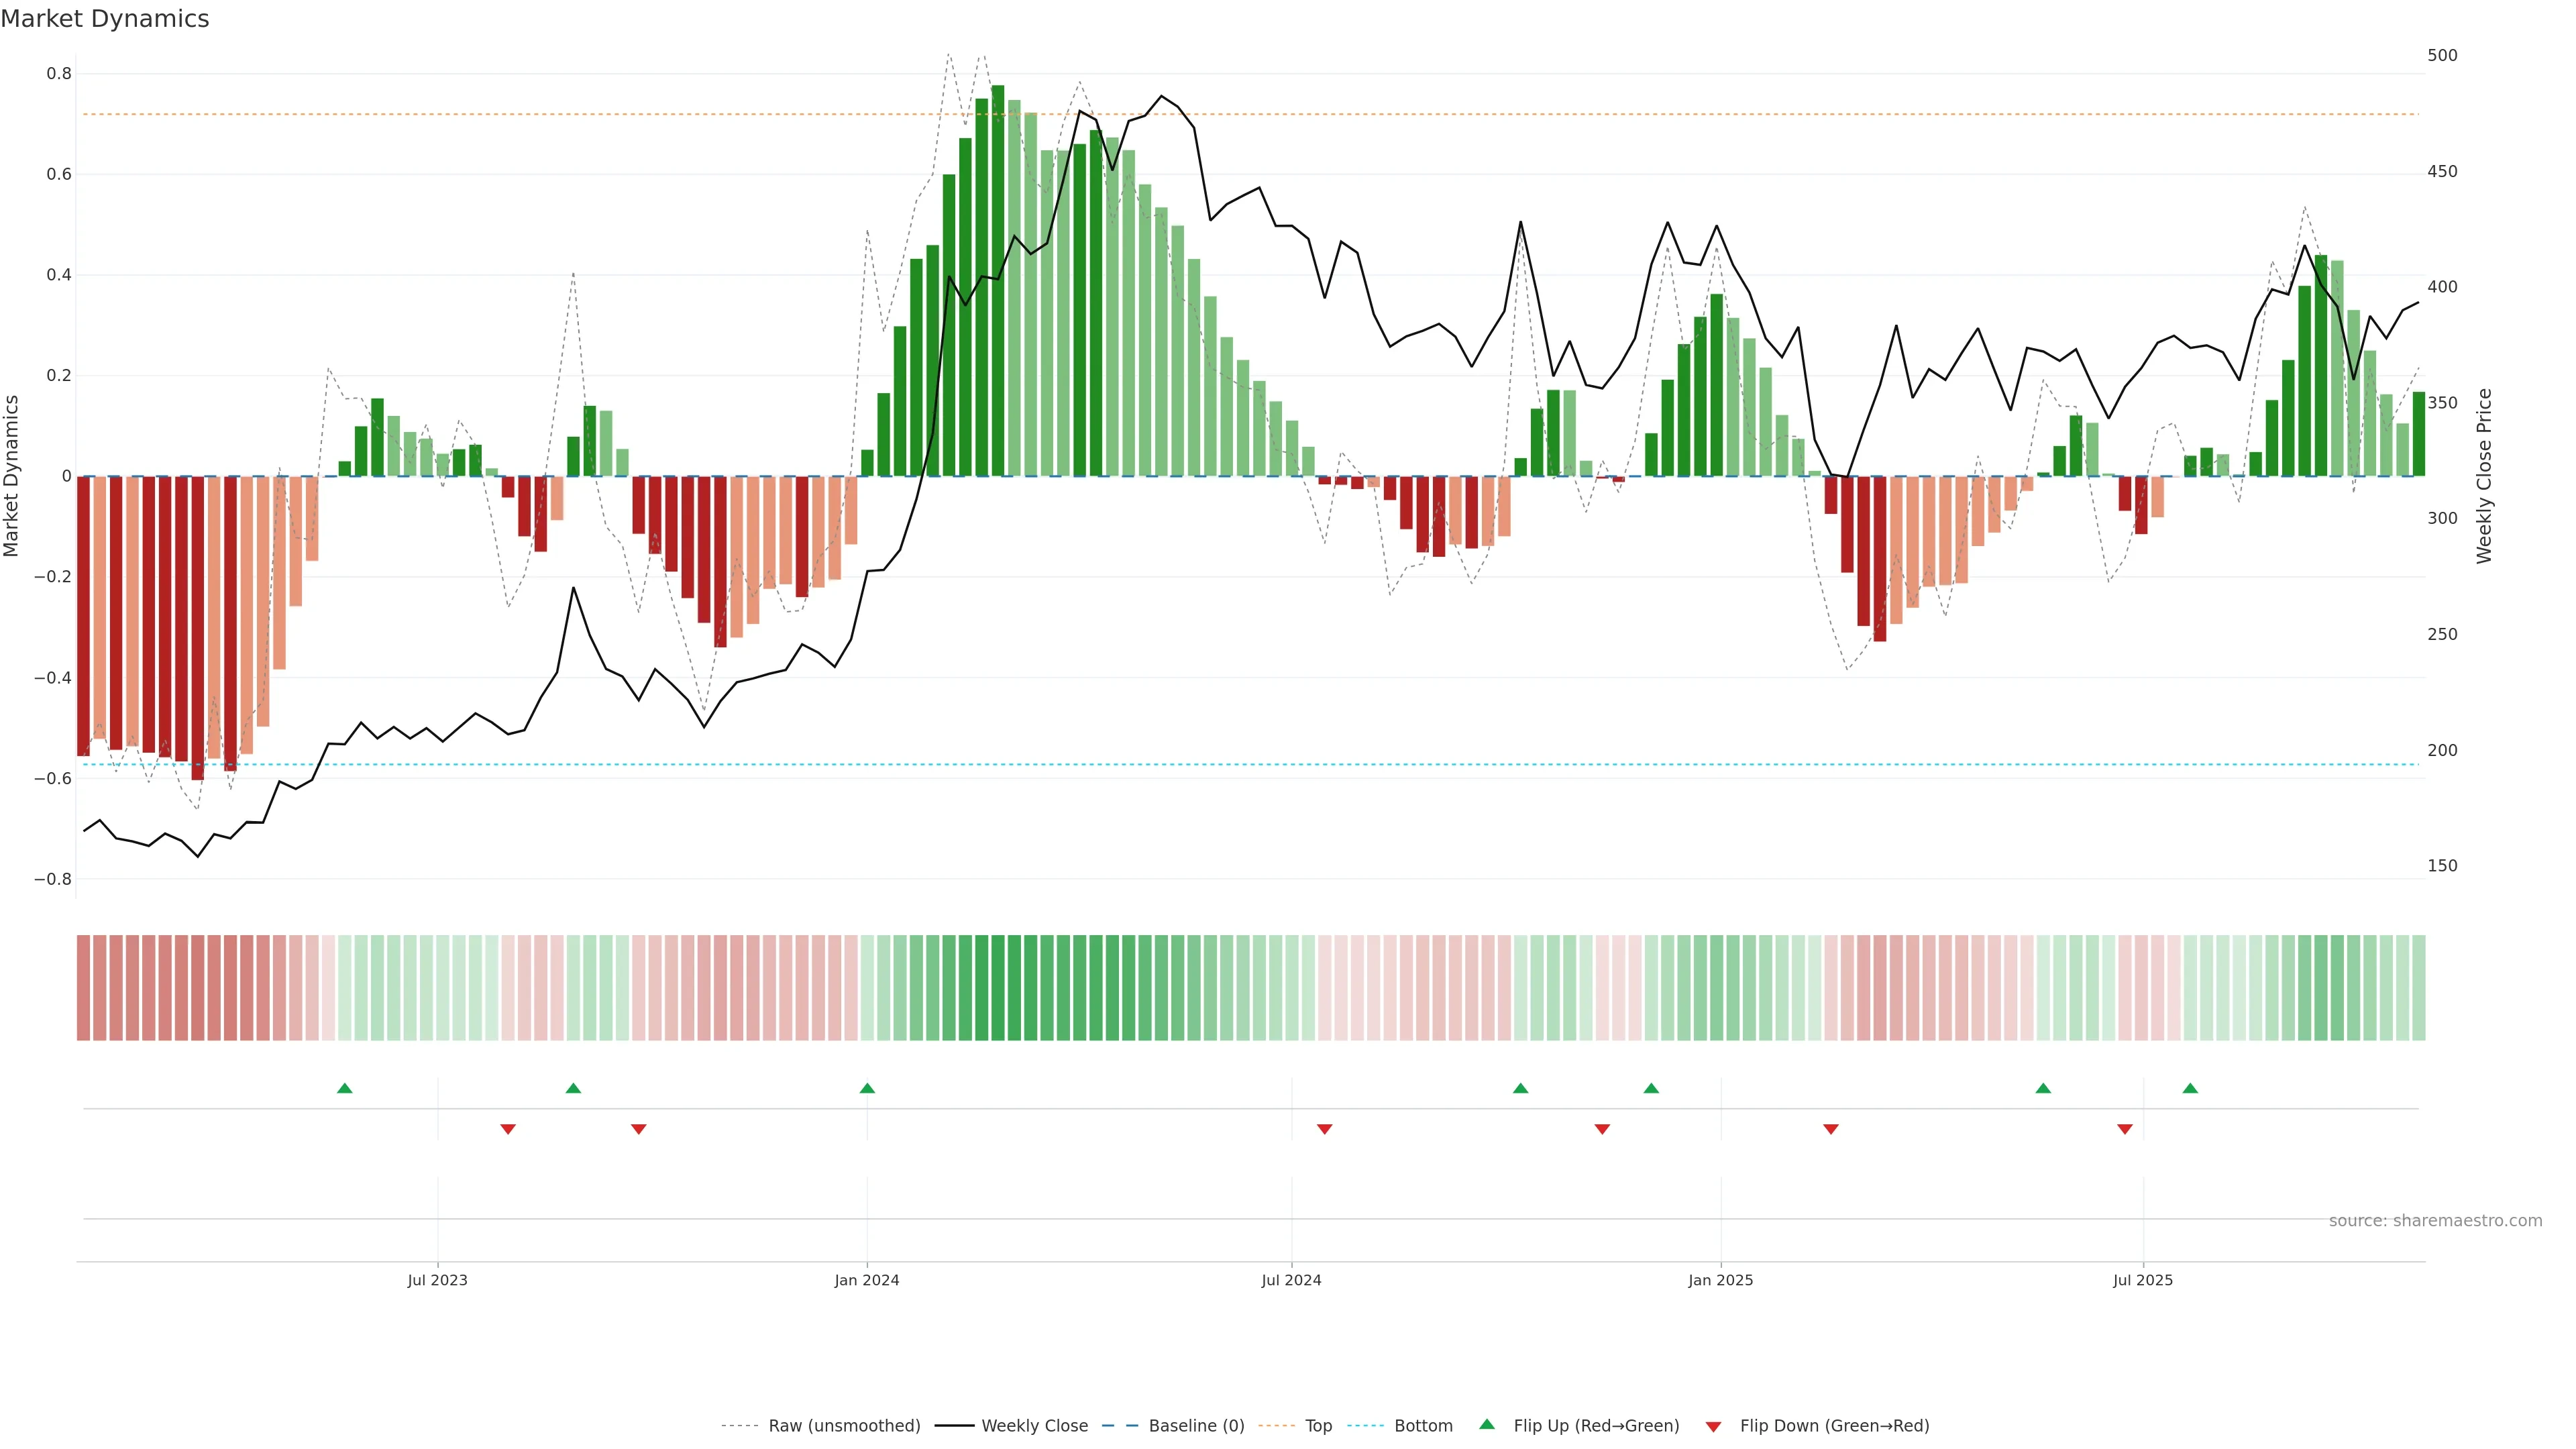Click the Weekly Close Price axis title
This screenshot has width=2576, height=1449.
click(x=2484, y=476)
